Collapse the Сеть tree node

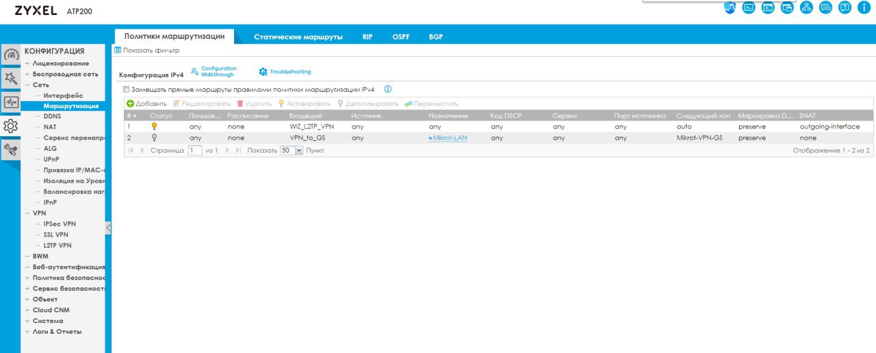27,85
